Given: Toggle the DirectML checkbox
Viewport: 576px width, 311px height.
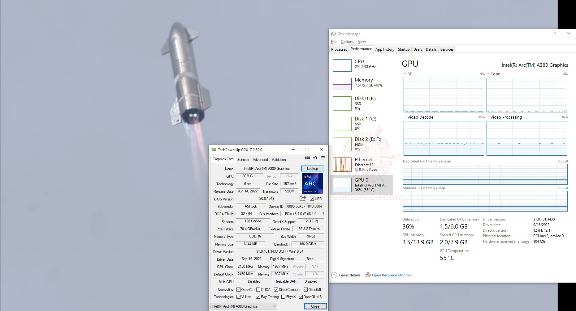Looking at the screenshot, I should [306, 290].
